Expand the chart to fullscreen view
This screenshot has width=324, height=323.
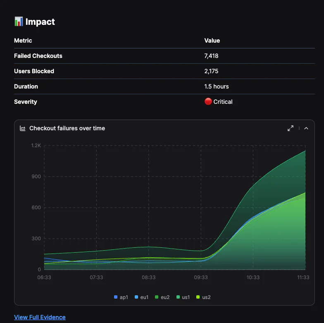(x=291, y=128)
